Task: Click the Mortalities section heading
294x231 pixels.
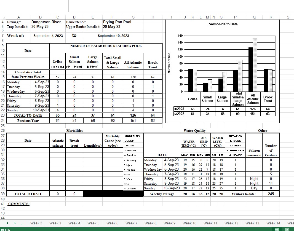Action: click(75, 131)
